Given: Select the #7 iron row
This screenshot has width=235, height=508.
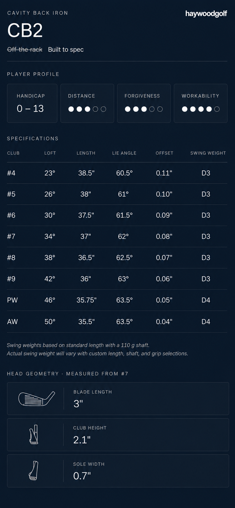Looking at the screenshot, I should (117, 236).
